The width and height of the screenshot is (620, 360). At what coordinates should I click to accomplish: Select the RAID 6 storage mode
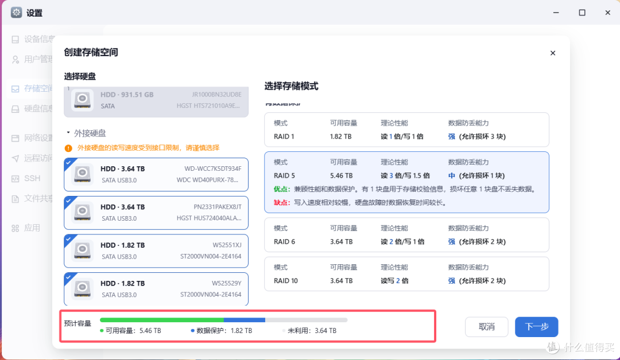click(406, 235)
